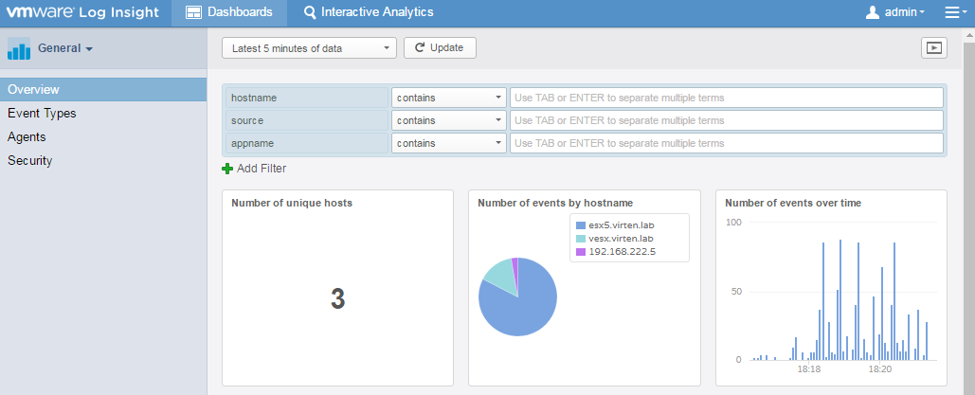Click the Update button
Viewport: 975px width, 395px height.
(440, 48)
